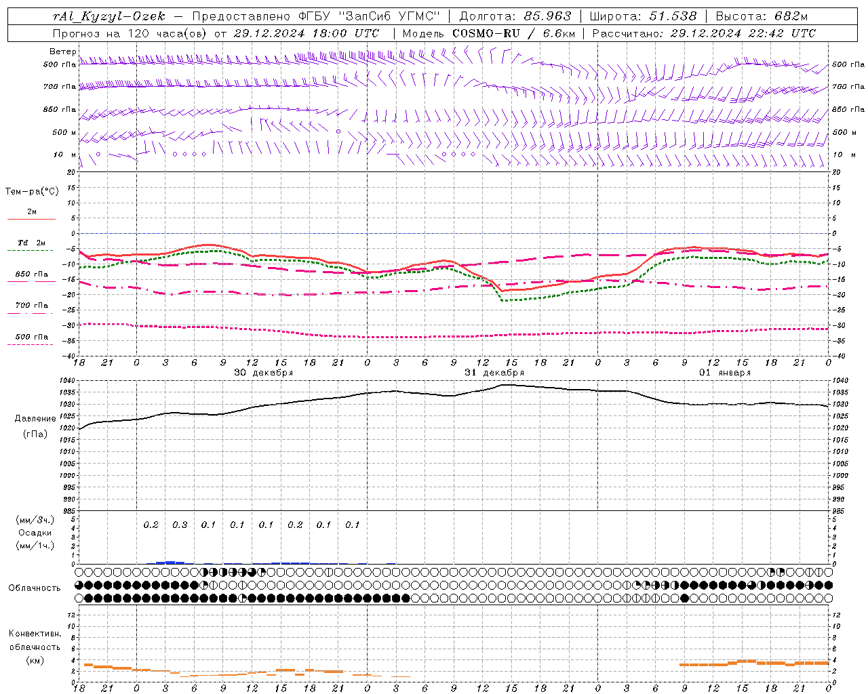This screenshot has width=868, height=694.
Task: Click the Модель COSMO-RU / 6.6км label
Action: tap(488, 33)
